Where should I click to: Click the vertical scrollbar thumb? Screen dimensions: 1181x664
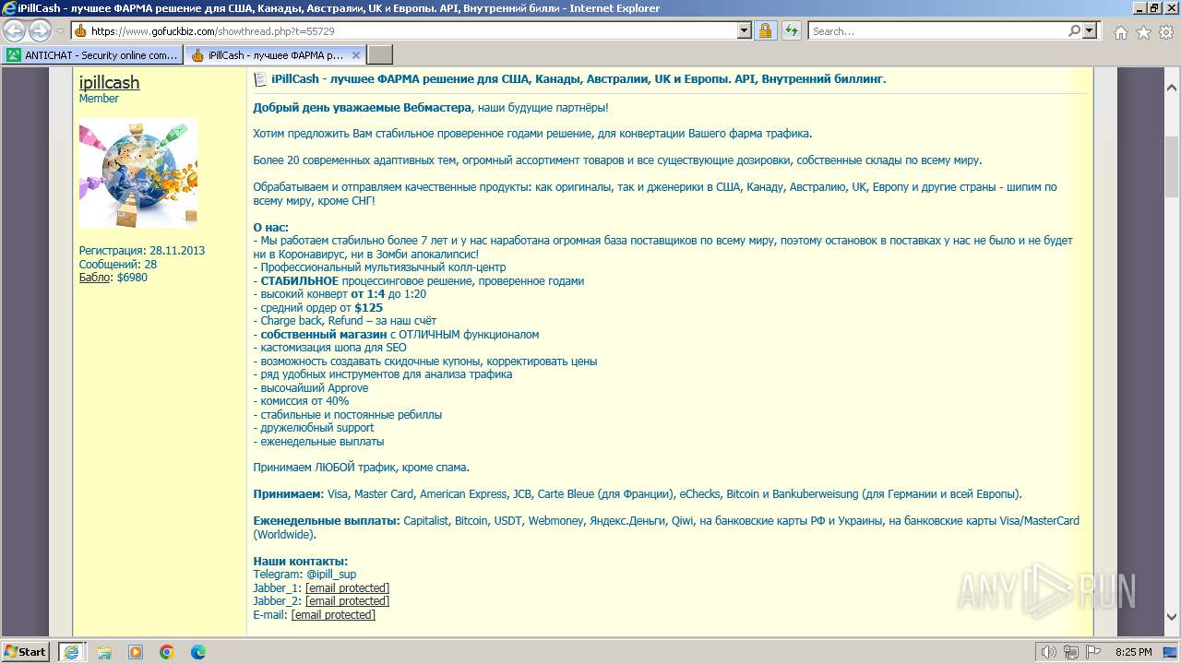pyautogui.click(x=1172, y=166)
